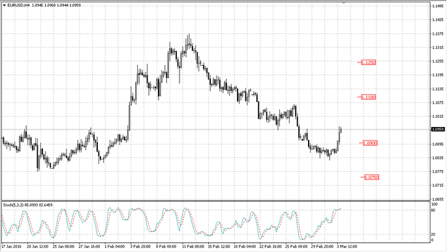Click the stochastic scale value 100
447x252 pixels.
click(x=435, y=204)
